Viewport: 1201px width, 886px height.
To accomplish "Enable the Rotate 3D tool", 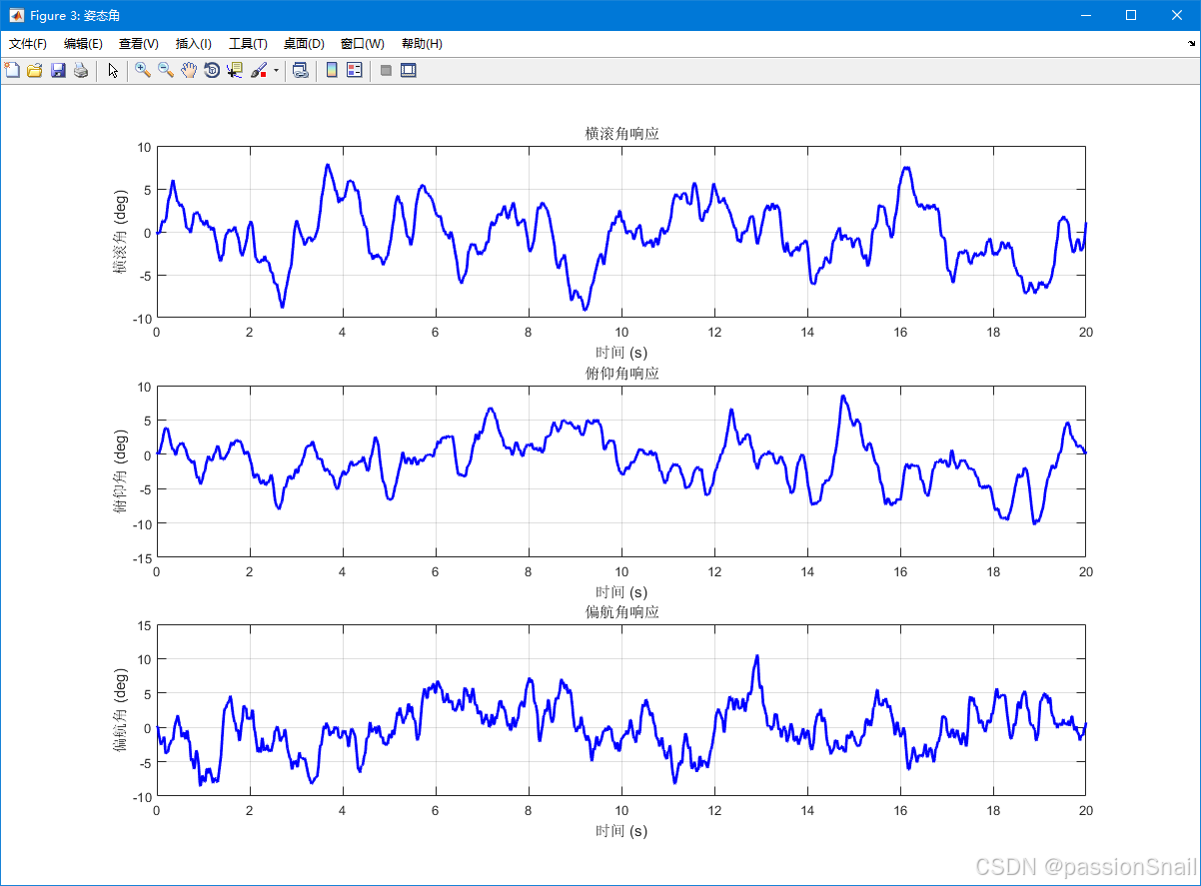I will click(212, 70).
